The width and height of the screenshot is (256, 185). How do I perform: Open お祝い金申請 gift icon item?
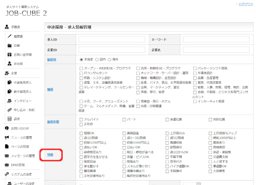(20, 55)
